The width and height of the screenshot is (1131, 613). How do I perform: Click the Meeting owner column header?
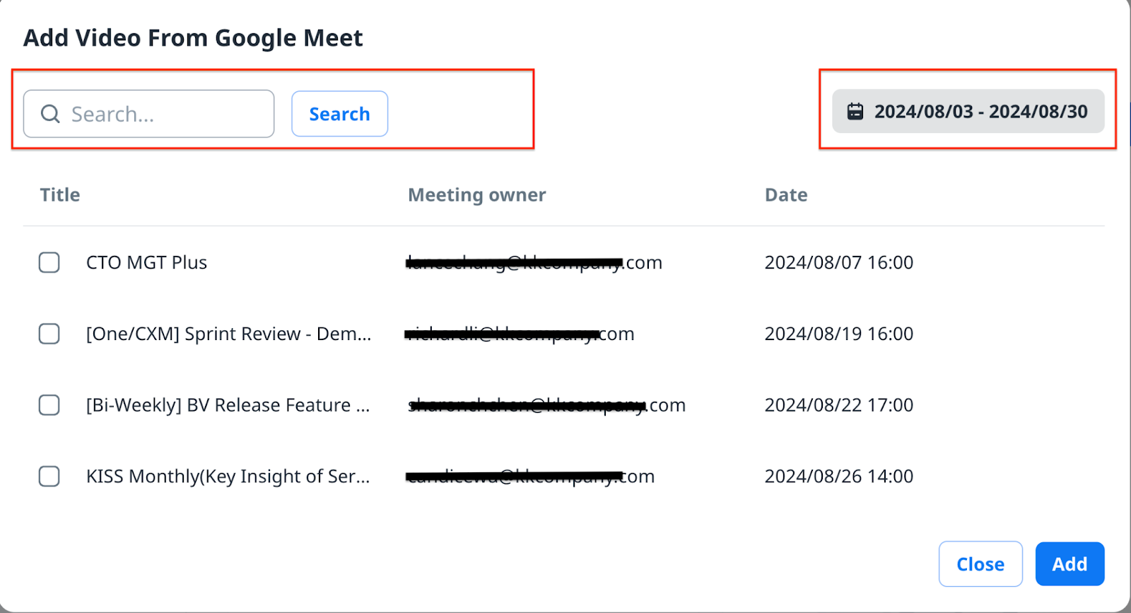pyautogui.click(x=477, y=195)
